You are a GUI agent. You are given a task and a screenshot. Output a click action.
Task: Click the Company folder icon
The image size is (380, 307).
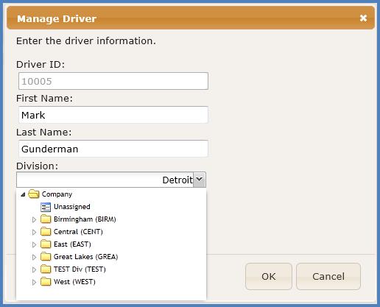(34, 194)
